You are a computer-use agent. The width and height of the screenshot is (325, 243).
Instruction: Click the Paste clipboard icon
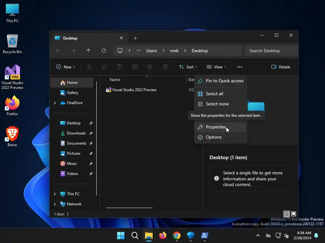click(x=120, y=67)
